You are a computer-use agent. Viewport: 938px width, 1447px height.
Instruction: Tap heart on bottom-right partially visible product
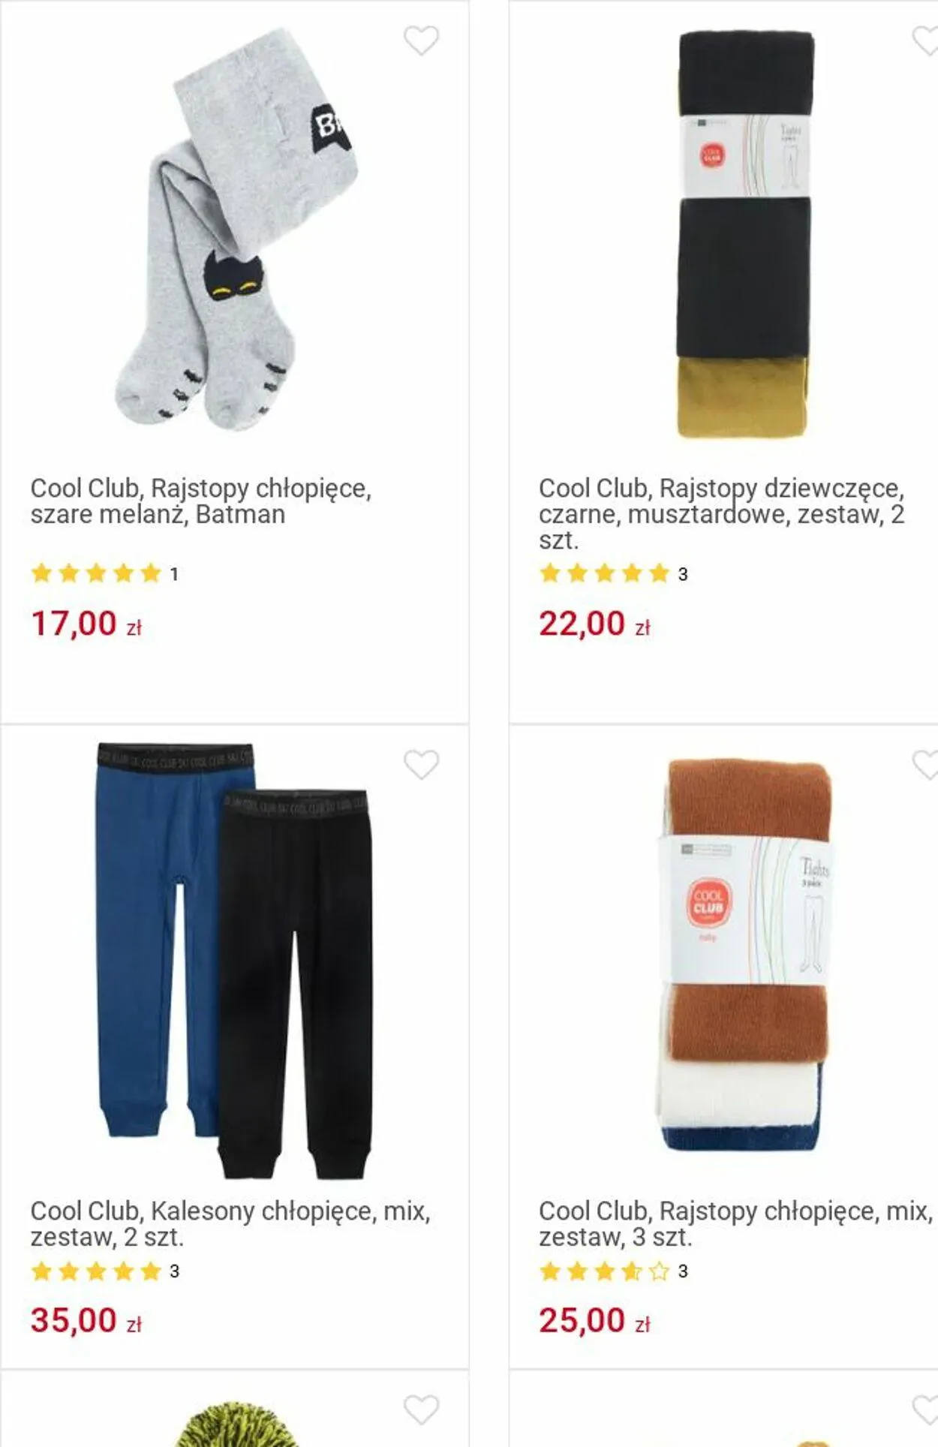coord(926,1410)
